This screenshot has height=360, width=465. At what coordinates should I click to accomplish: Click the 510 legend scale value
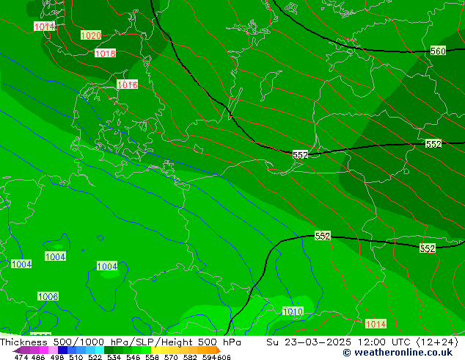click(76, 357)
